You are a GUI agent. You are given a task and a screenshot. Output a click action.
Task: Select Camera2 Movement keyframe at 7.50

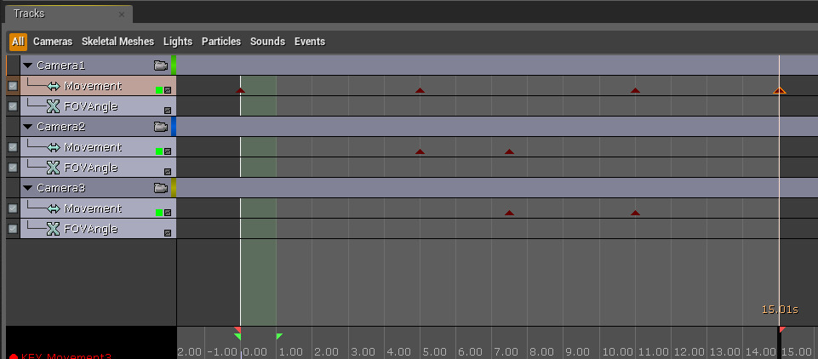(510, 151)
